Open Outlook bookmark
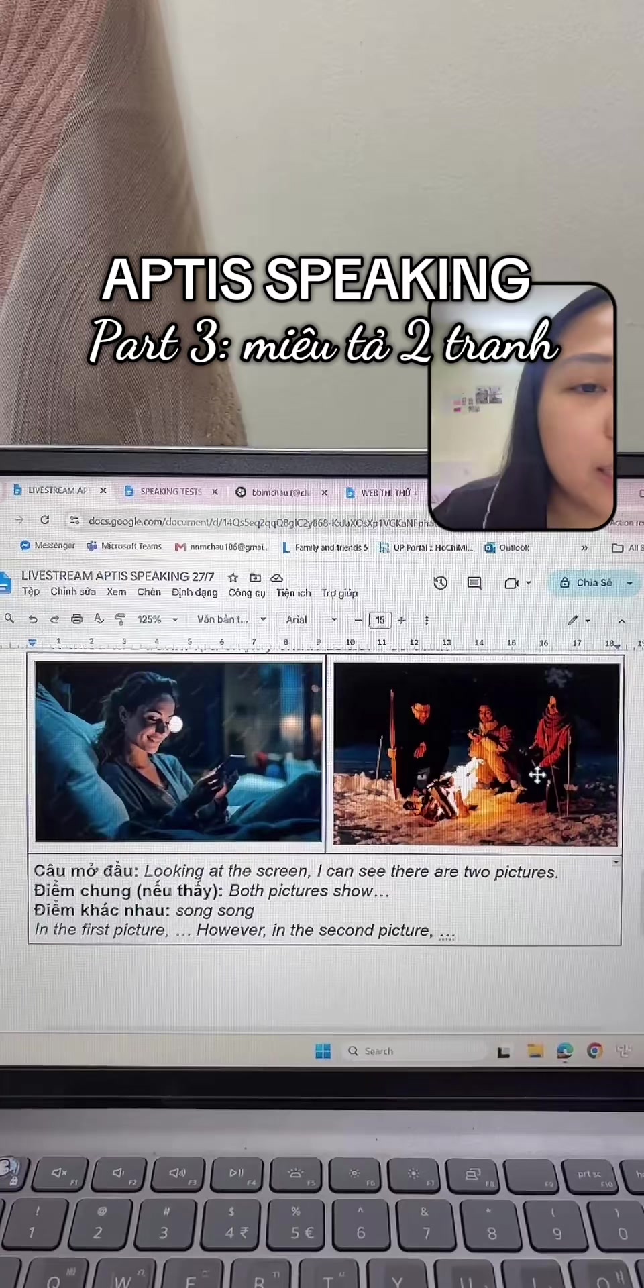 pos(507,547)
